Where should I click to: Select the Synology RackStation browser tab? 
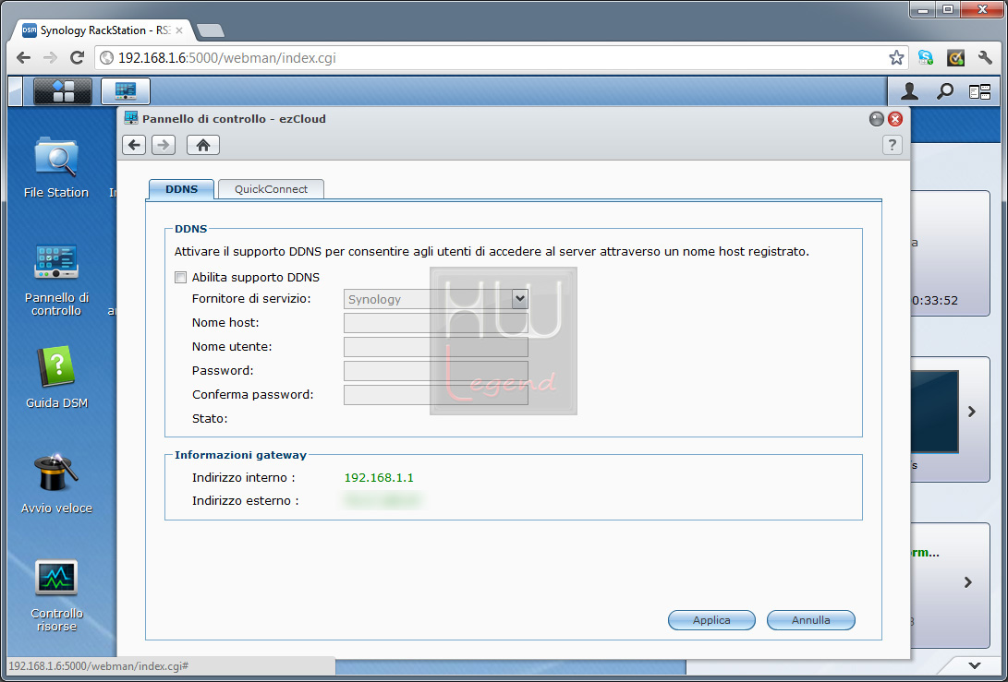pos(102,30)
